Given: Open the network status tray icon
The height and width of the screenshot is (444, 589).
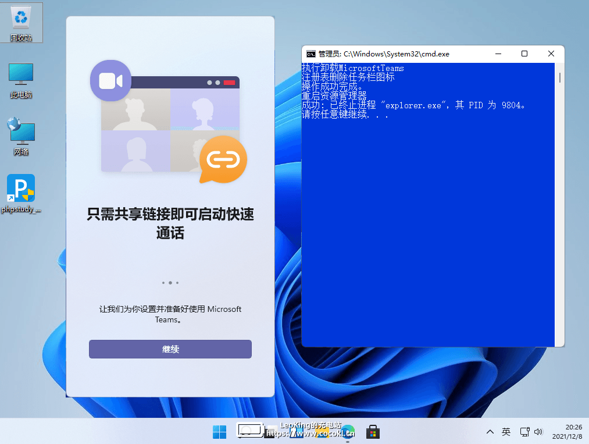Looking at the screenshot, I should pyautogui.click(x=525, y=432).
